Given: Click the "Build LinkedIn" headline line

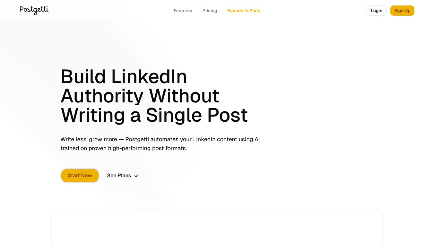Looking at the screenshot, I should pos(124,77).
